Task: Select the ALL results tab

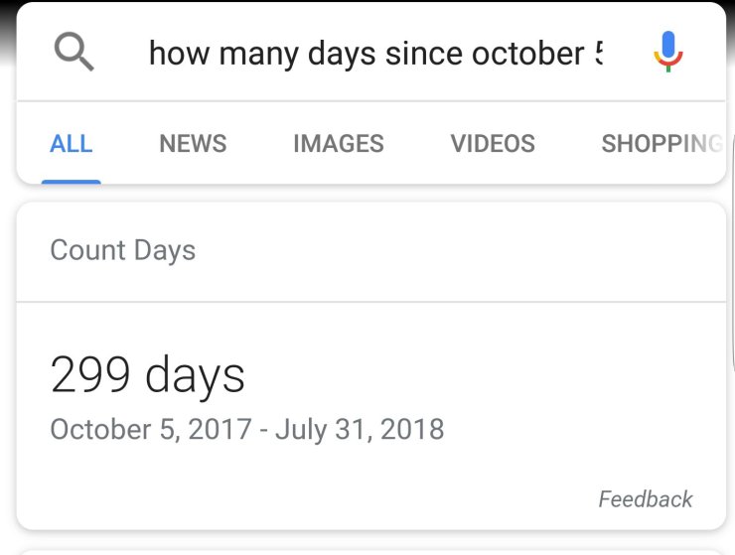Action: (72, 144)
